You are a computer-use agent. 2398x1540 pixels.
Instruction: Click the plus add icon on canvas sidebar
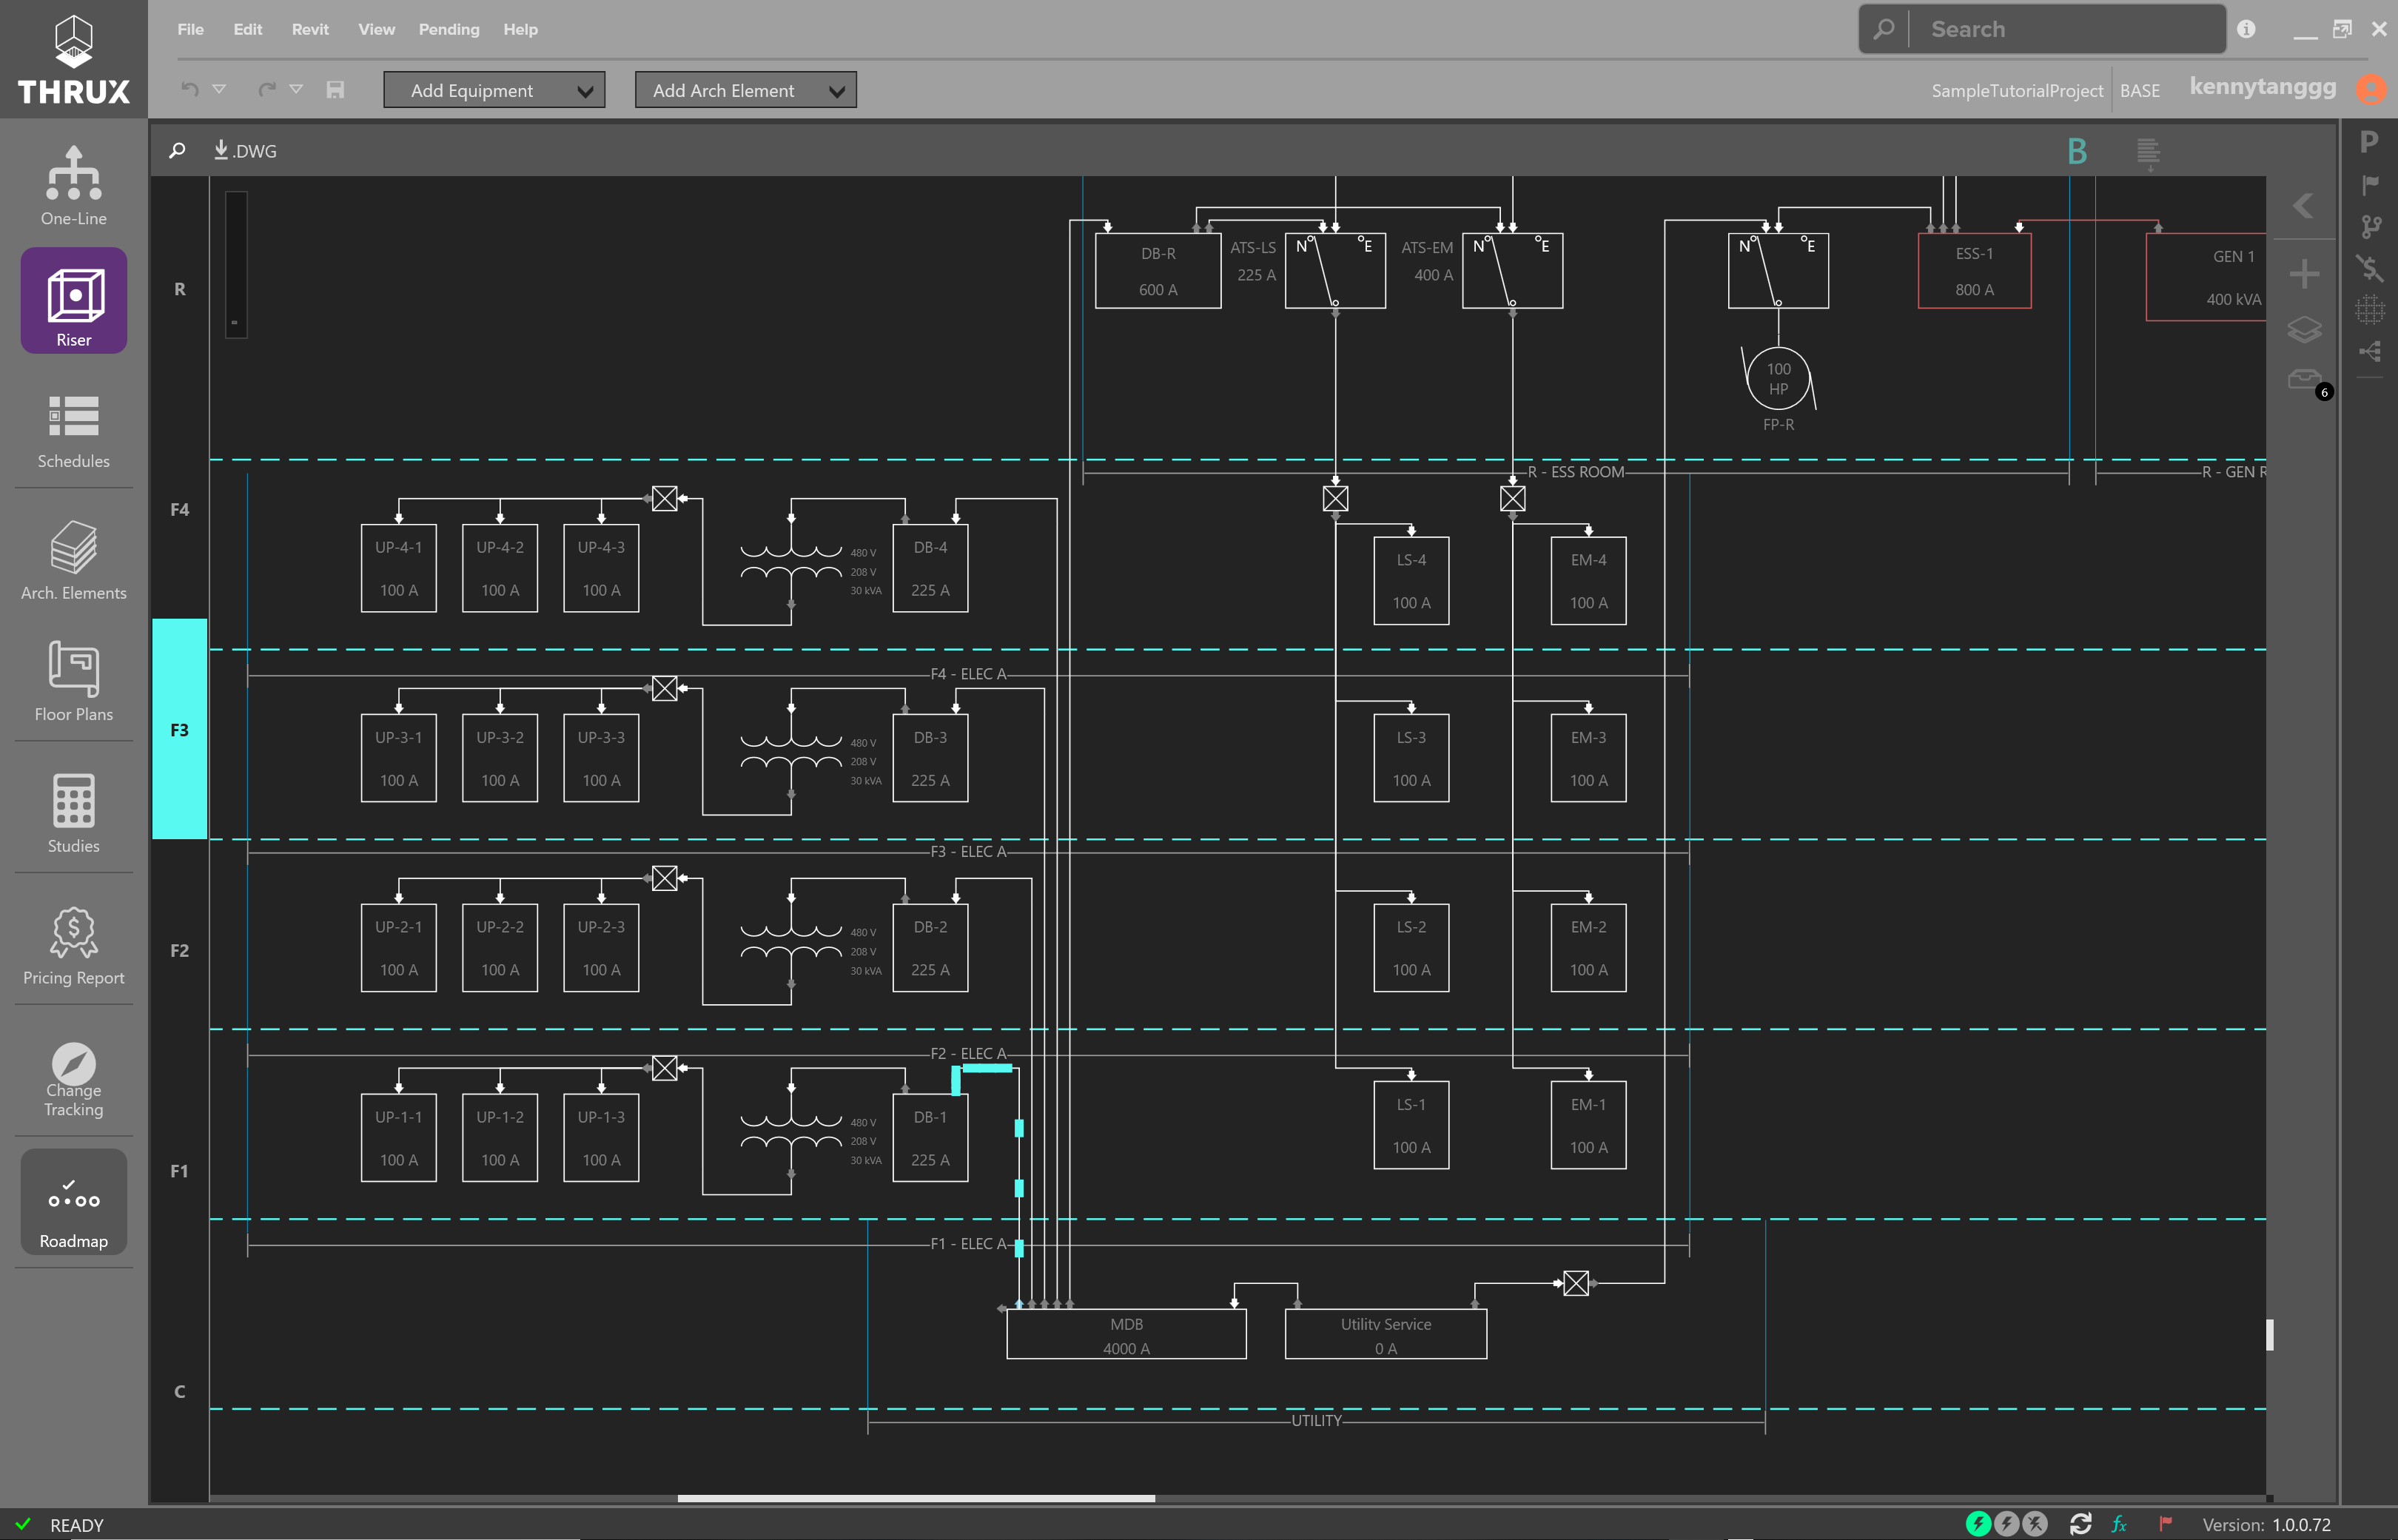pyautogui.click(x=2304, y=273)
